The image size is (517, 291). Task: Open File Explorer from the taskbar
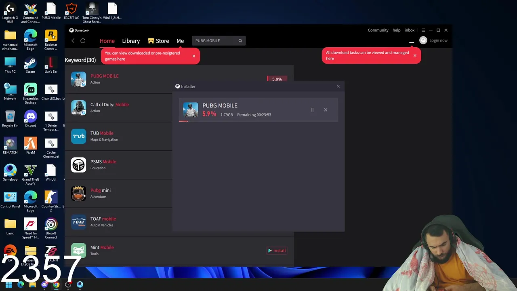tap(32, 285)
